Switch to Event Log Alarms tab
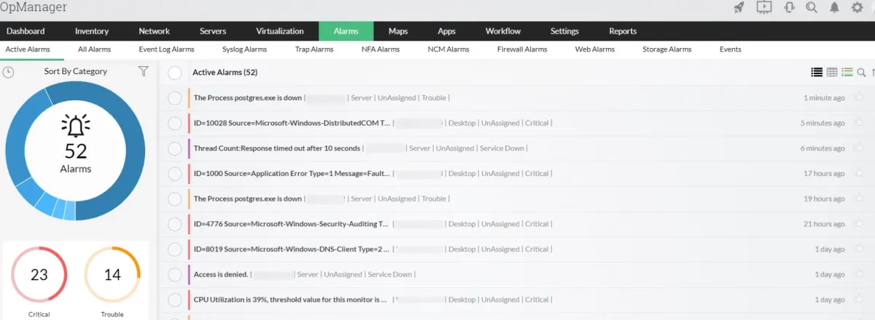875x320 pixels. click(167, 49)
